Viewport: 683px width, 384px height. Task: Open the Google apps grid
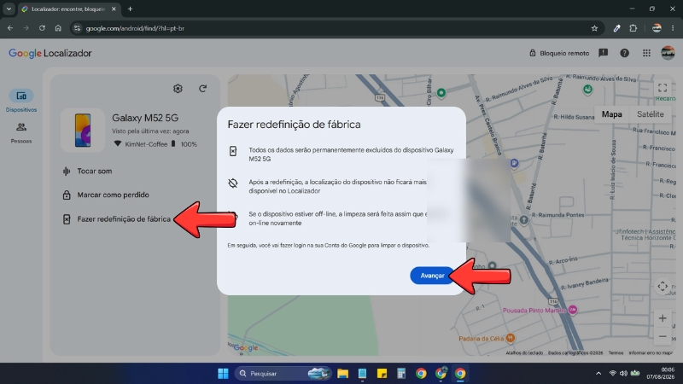pos(646,53)
